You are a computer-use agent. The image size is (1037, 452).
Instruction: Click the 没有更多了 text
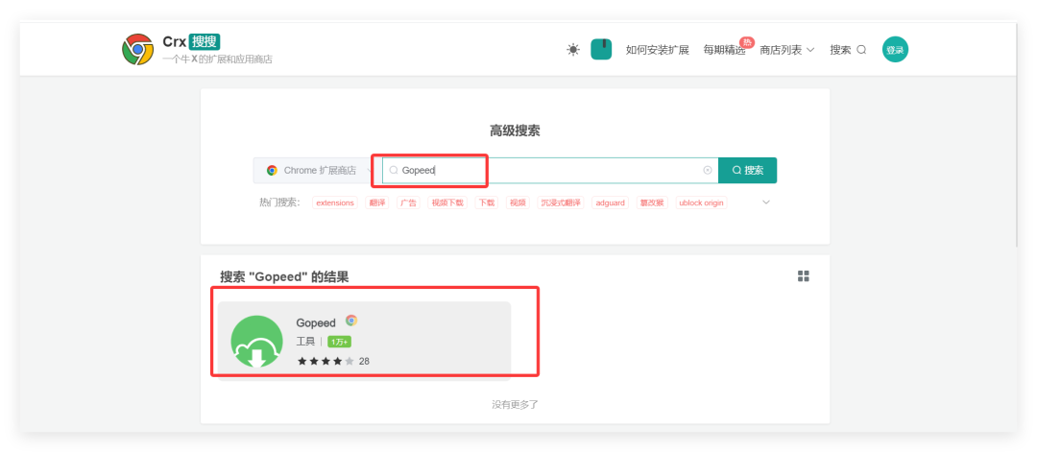click(x=516, y=404)
